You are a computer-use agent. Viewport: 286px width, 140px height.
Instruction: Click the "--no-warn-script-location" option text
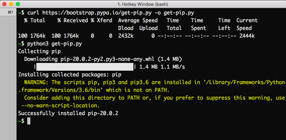(x=60, y=106)
